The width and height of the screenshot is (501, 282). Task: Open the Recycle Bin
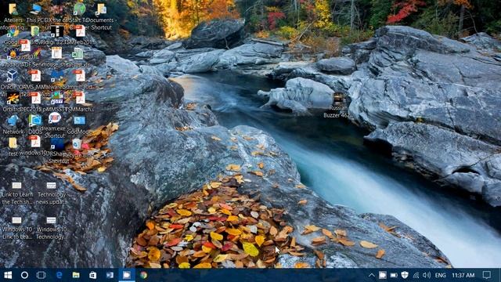coord(77,144)
